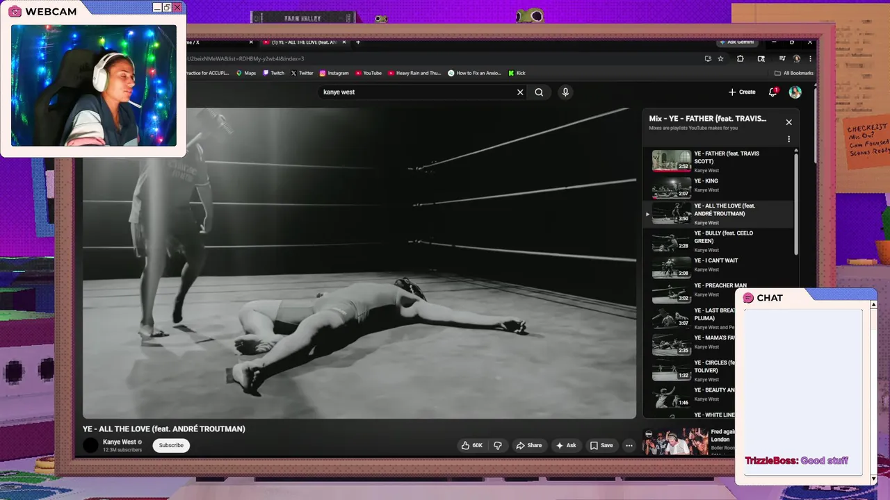Play YE - I CAN'T WAIT
The height and width of the screenshot is (500, 890).
(719, 267)
